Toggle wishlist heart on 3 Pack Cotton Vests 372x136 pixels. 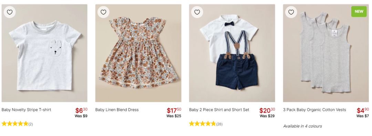[x=291, y=12]
